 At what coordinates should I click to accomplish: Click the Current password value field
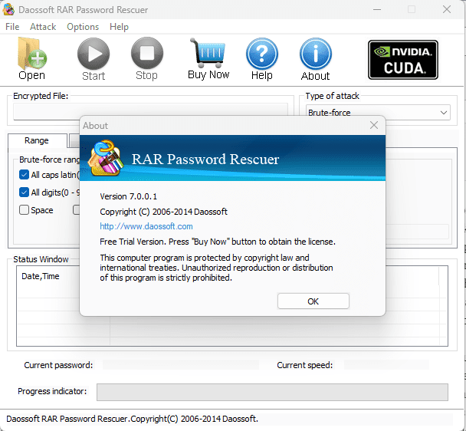[x=181, y=365]
